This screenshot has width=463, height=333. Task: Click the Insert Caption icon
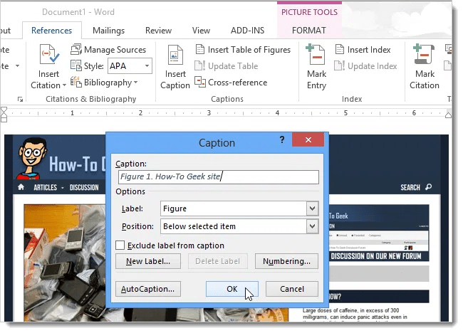(175, 55)
